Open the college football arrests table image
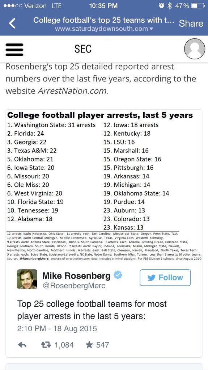This screenshot has width=208, height=370. click(104, 185)
